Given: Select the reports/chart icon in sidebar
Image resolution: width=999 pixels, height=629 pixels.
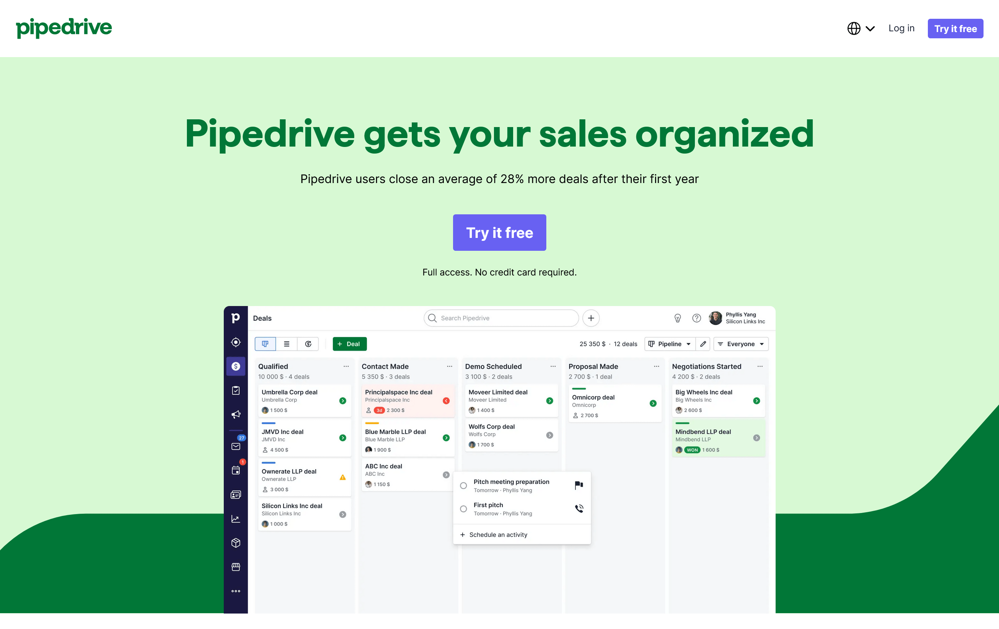Looking at the screenshot, I should tap(236, 518).
